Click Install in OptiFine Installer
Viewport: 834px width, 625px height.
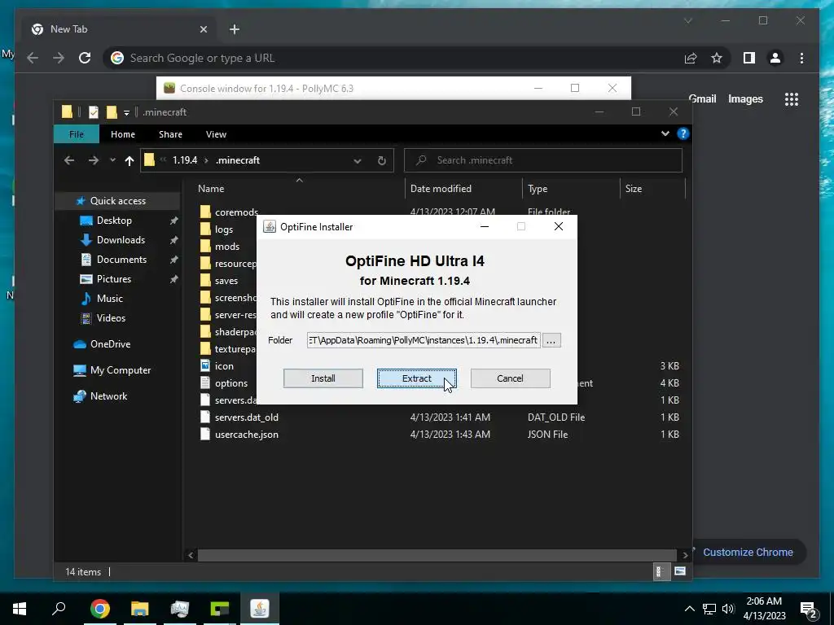323,378
